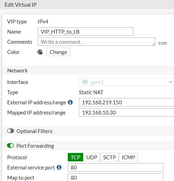174x181 pixels.
Task: Click Mapped IP address field 192.168.10.30
Action: [x=126, y=112]
